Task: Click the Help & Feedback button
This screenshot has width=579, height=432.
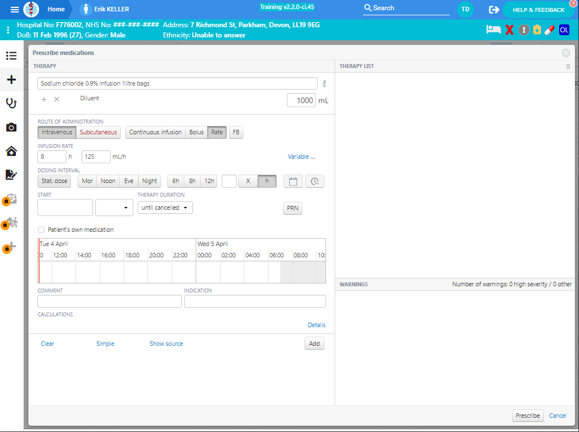Action: (539, 10)
